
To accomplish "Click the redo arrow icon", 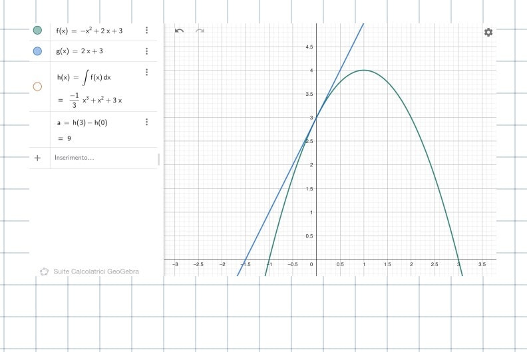I will pos(200,31).
